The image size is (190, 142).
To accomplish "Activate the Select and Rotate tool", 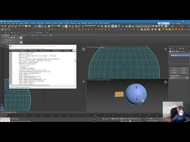I will point(43,26).
